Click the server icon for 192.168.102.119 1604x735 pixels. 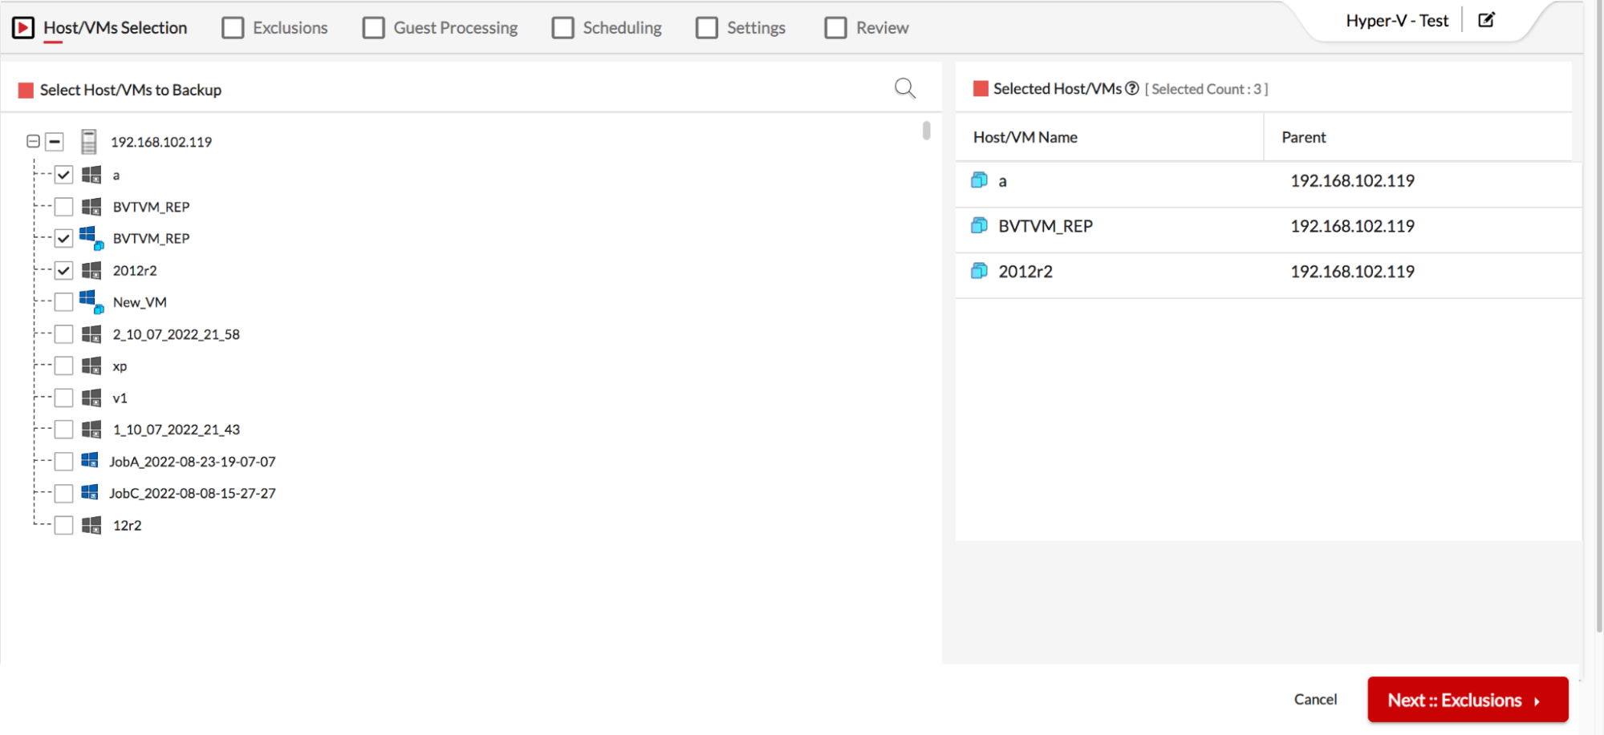(89, 142)
